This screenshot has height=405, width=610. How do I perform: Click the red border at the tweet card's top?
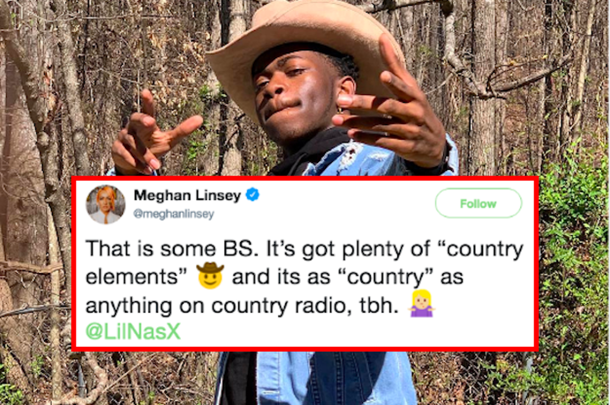[305, 178]
